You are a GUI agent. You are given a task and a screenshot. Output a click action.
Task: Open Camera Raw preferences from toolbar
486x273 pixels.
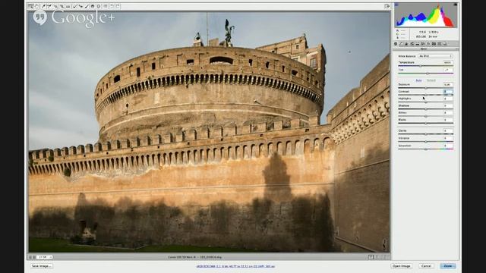(105, 6)
